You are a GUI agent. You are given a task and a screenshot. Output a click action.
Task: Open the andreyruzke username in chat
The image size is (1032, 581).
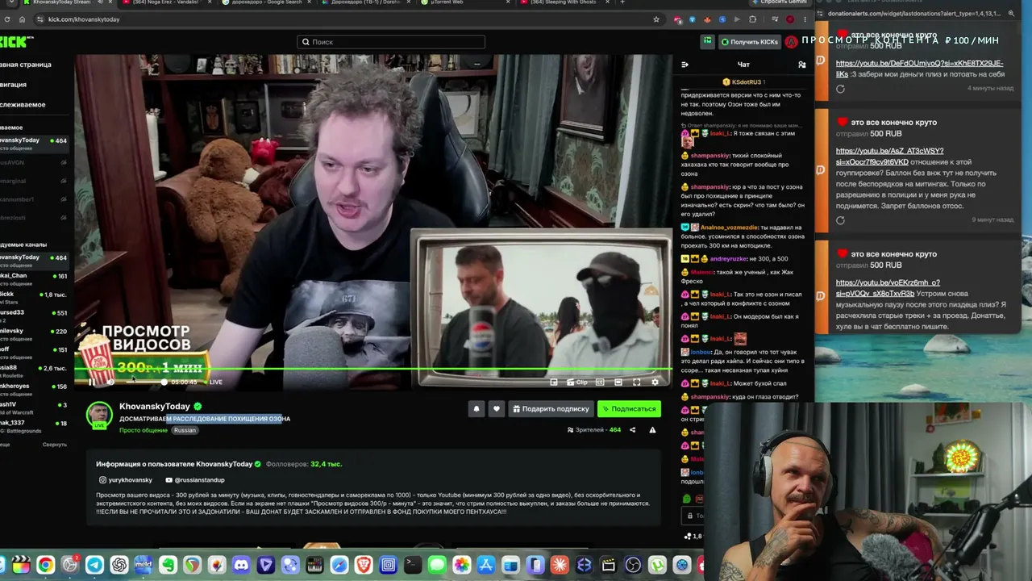(x=728, y=259)
